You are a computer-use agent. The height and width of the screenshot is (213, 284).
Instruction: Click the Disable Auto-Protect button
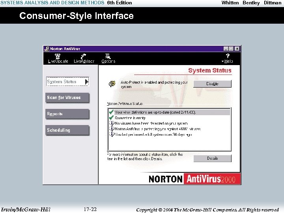[x=212, y=84]
